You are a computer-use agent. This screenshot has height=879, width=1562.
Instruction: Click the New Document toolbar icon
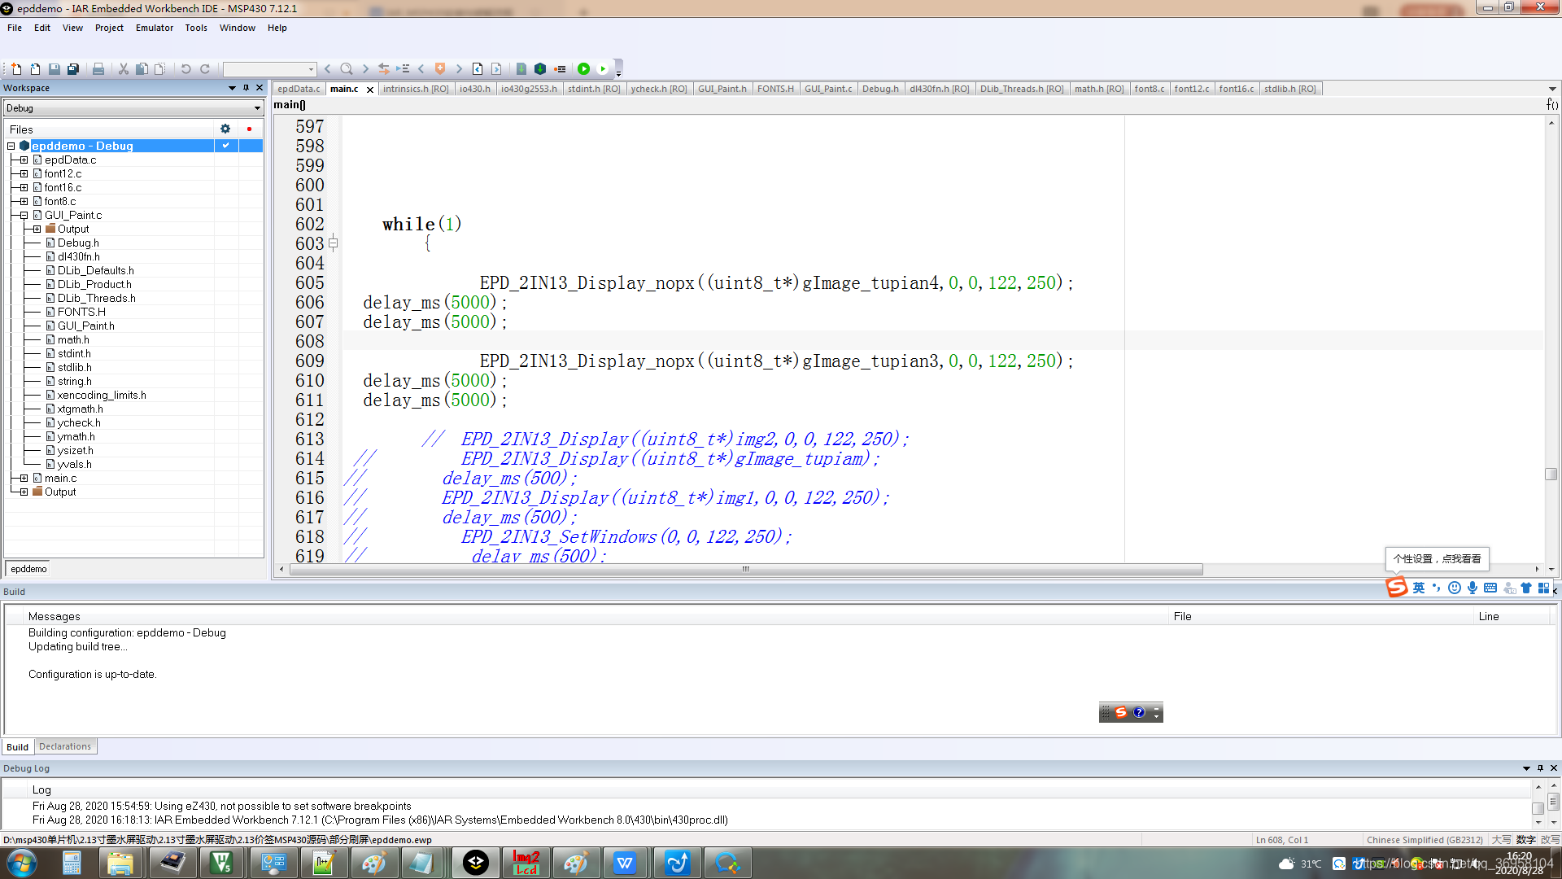pos(15,69)
